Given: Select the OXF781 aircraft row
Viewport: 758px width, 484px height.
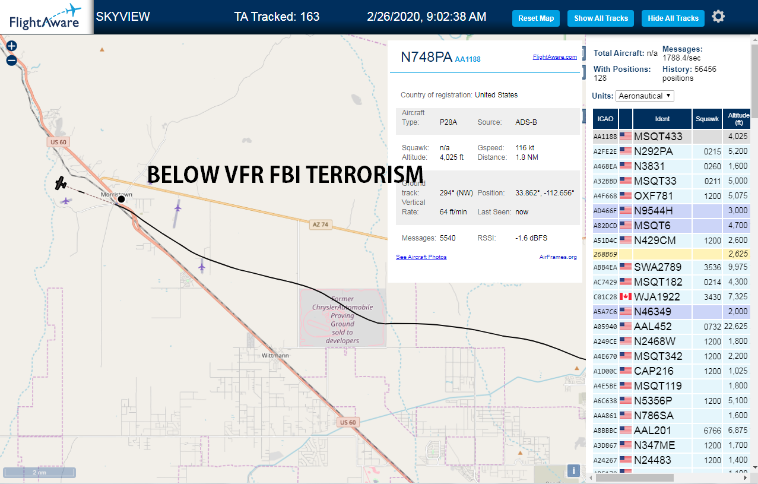Looking at the screenshot, I should 672,196.
